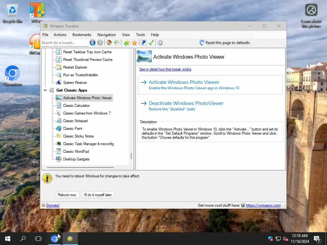Click Deactivate Windows PhotoViewer action link
This screenshot has height=245, width=327.
pyautogui.click(x=182, y=106)
